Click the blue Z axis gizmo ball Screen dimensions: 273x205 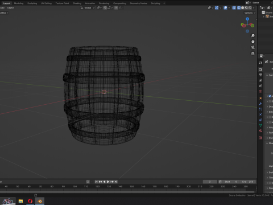(x=247, y=19)
